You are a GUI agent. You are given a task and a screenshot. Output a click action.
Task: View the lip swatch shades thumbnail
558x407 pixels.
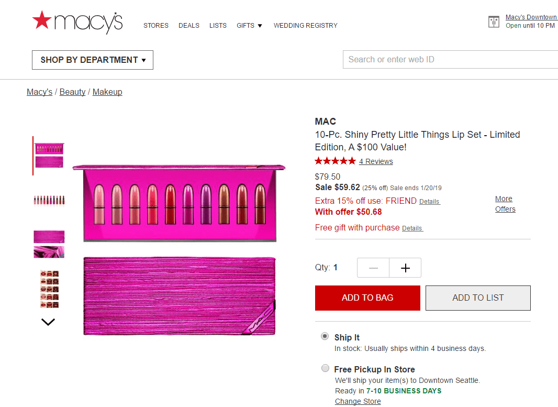pyautogui.click(x=49, y=289)
